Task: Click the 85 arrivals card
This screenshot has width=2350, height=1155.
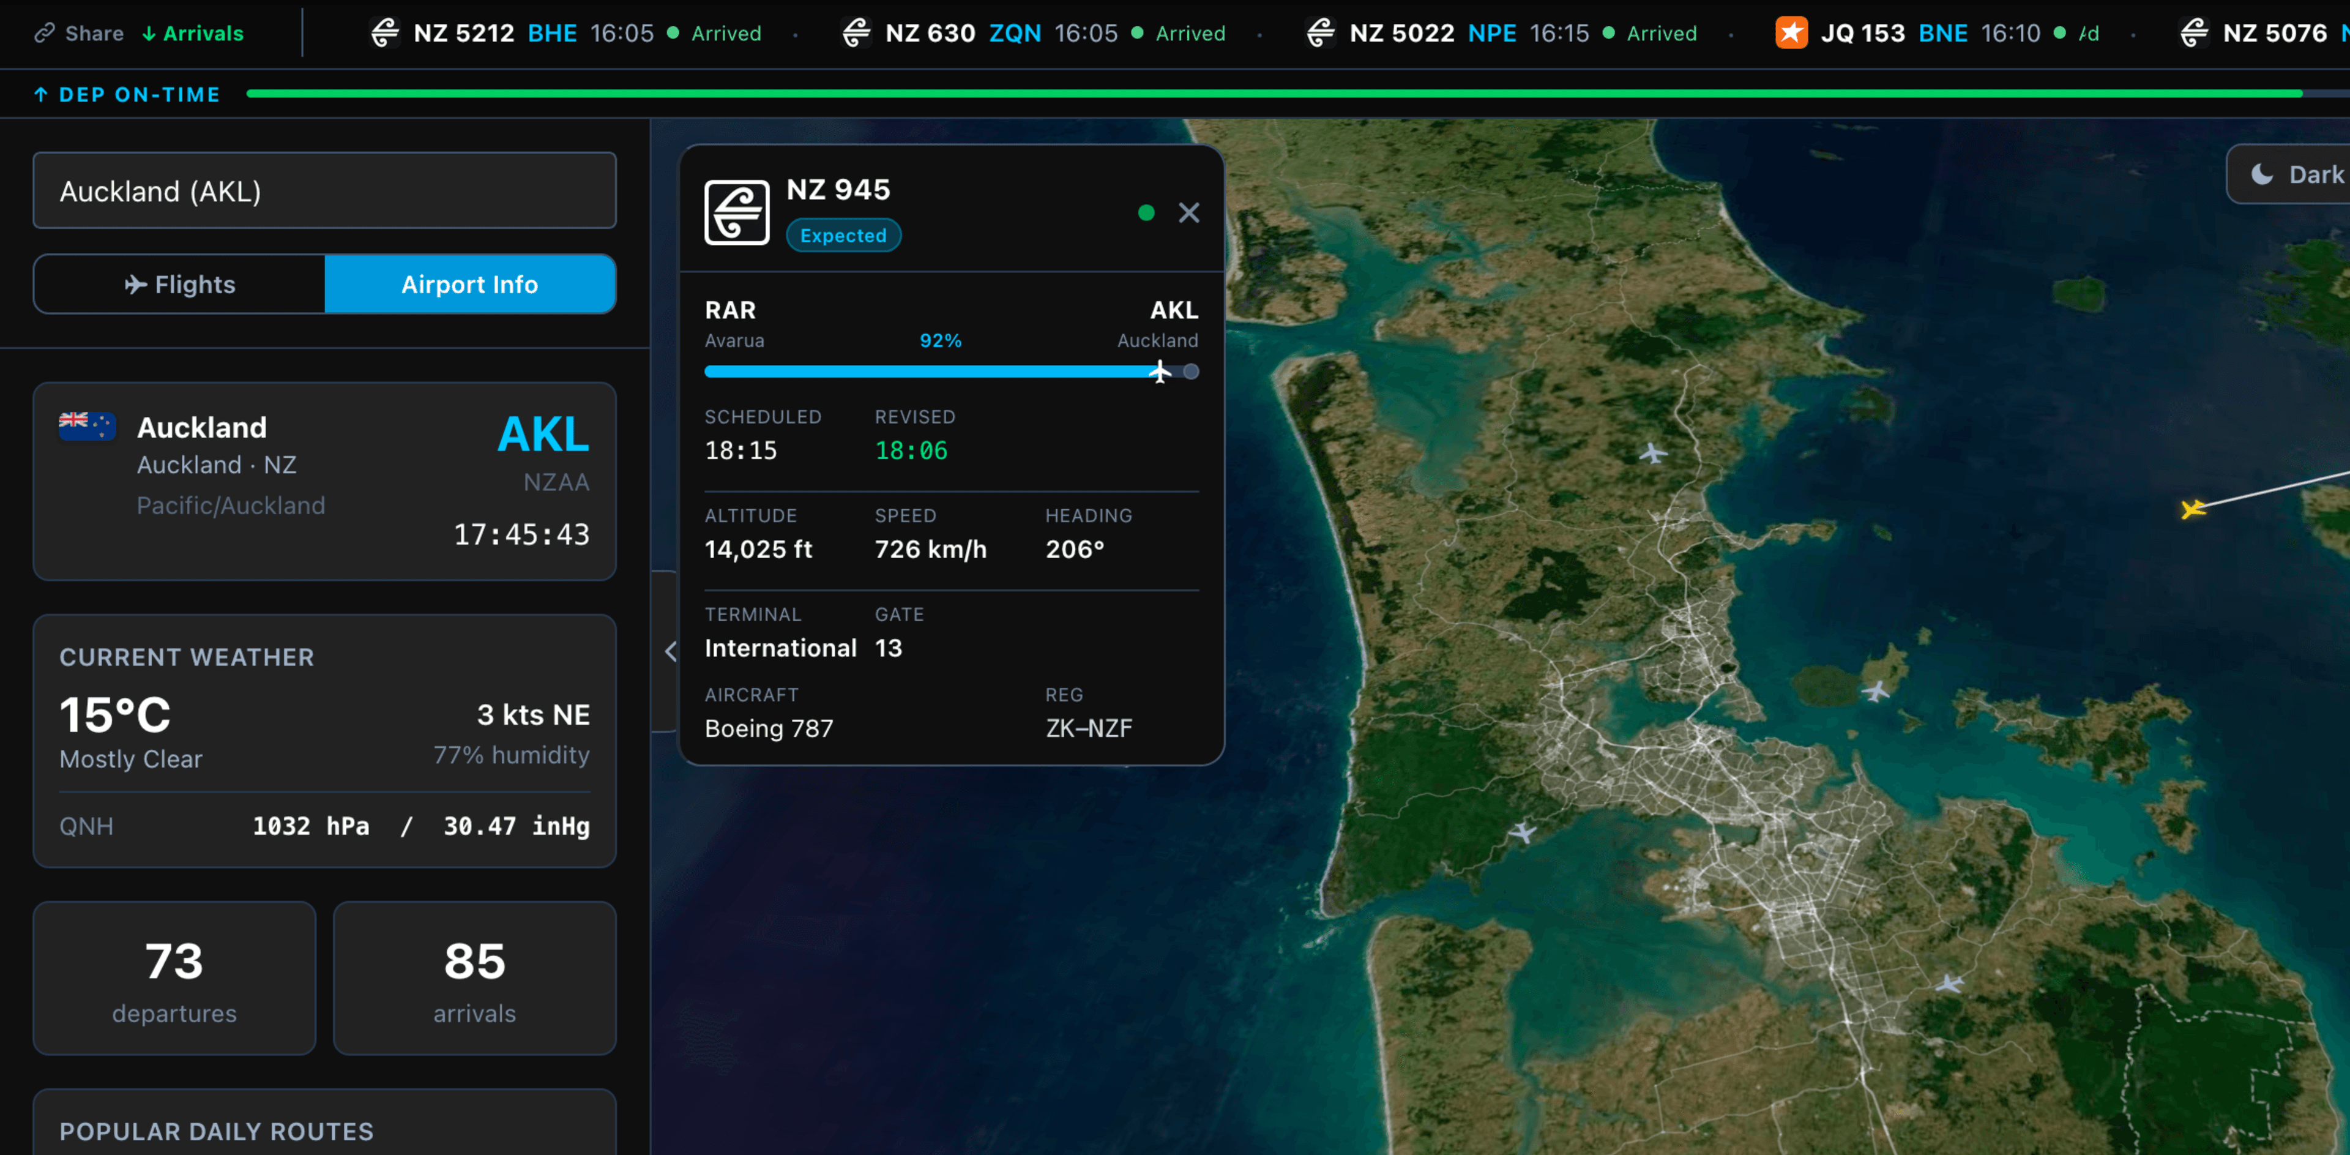Action: point(474,979)
